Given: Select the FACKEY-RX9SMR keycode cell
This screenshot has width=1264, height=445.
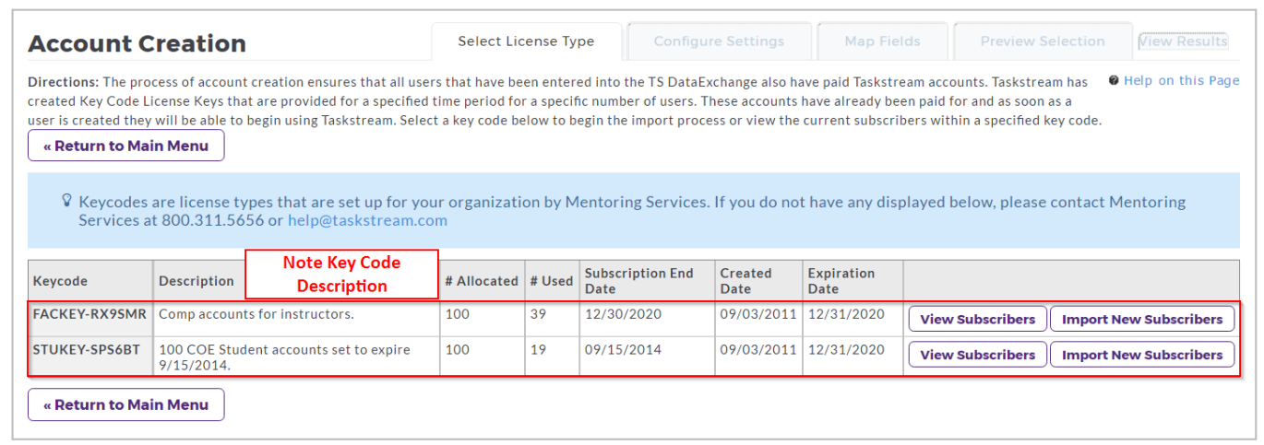Looking at the screenshot, I should [x=90, y=319].
